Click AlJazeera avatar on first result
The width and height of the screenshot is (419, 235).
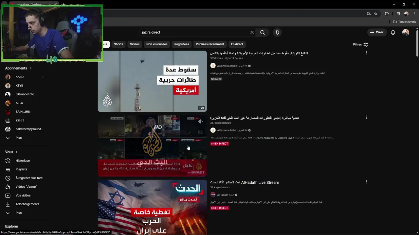tap(213, 66)
